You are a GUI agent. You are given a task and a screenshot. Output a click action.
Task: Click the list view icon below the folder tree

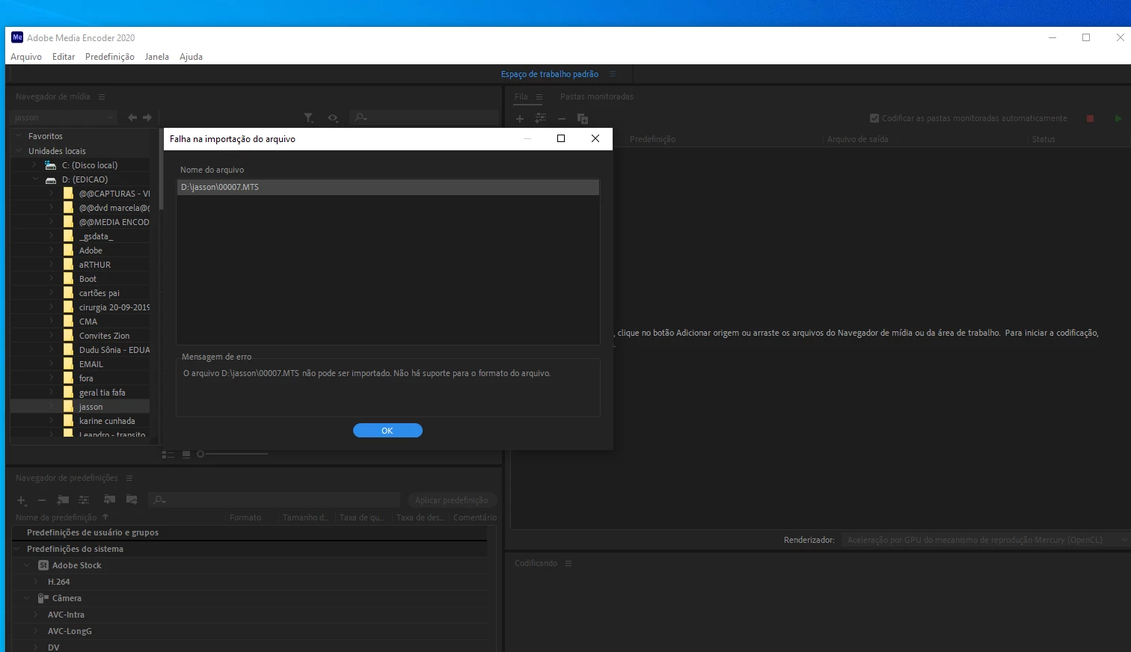click(x=168, y=454)
